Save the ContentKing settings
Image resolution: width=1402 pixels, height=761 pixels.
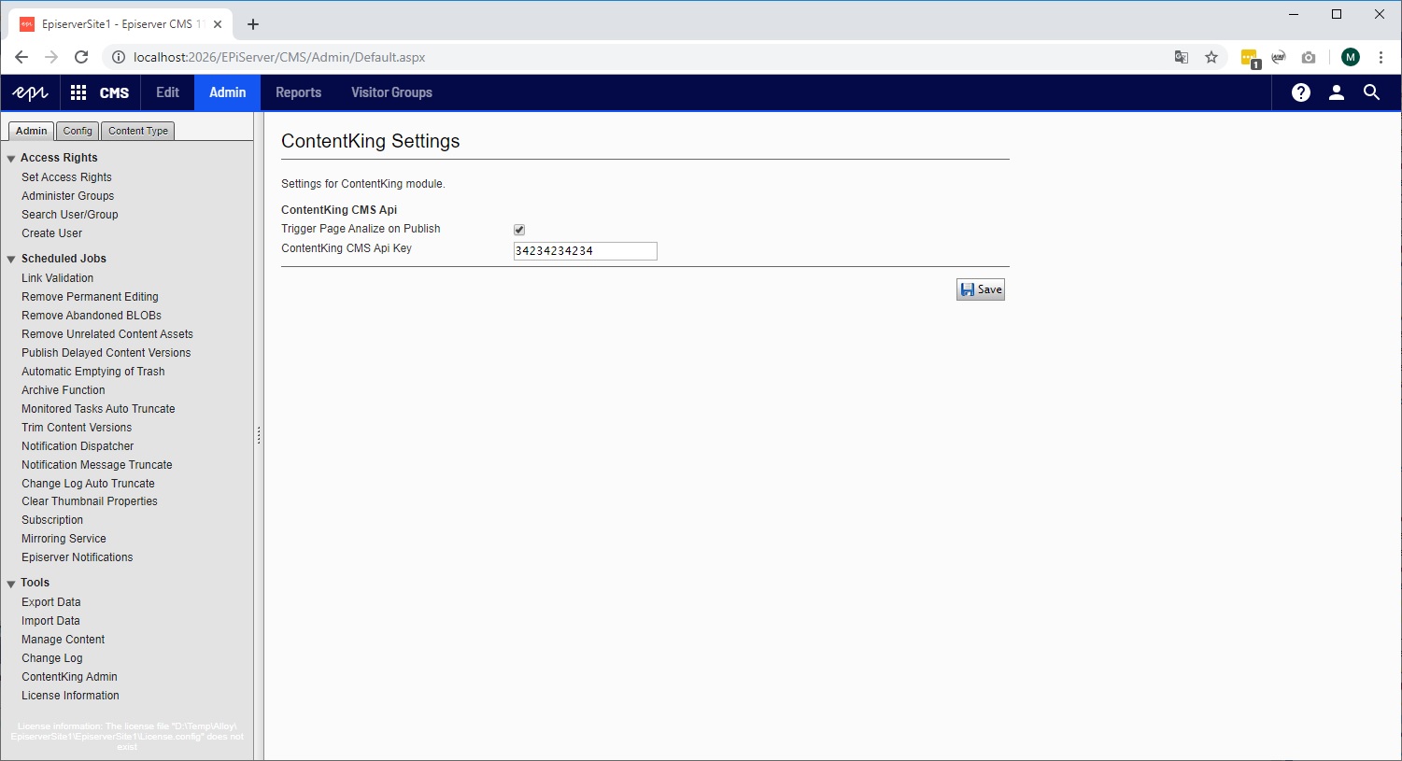[x=981, y=289]
